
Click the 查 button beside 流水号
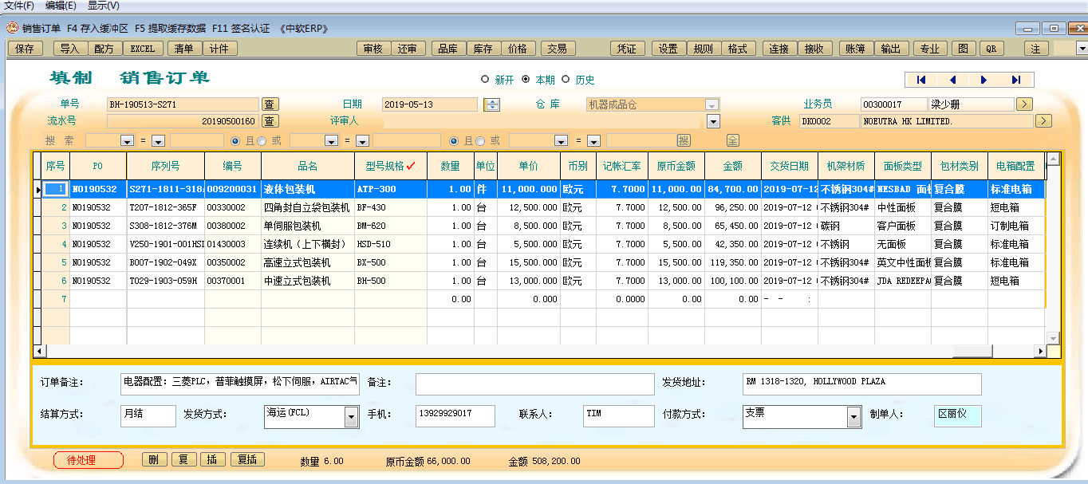[x=270, y=121]
